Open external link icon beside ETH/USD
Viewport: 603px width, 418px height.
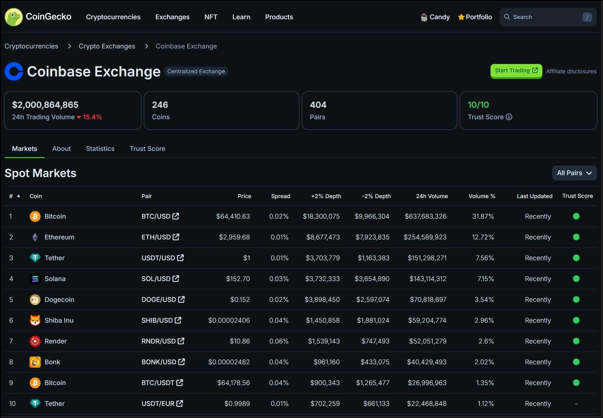tap(176, 237)
